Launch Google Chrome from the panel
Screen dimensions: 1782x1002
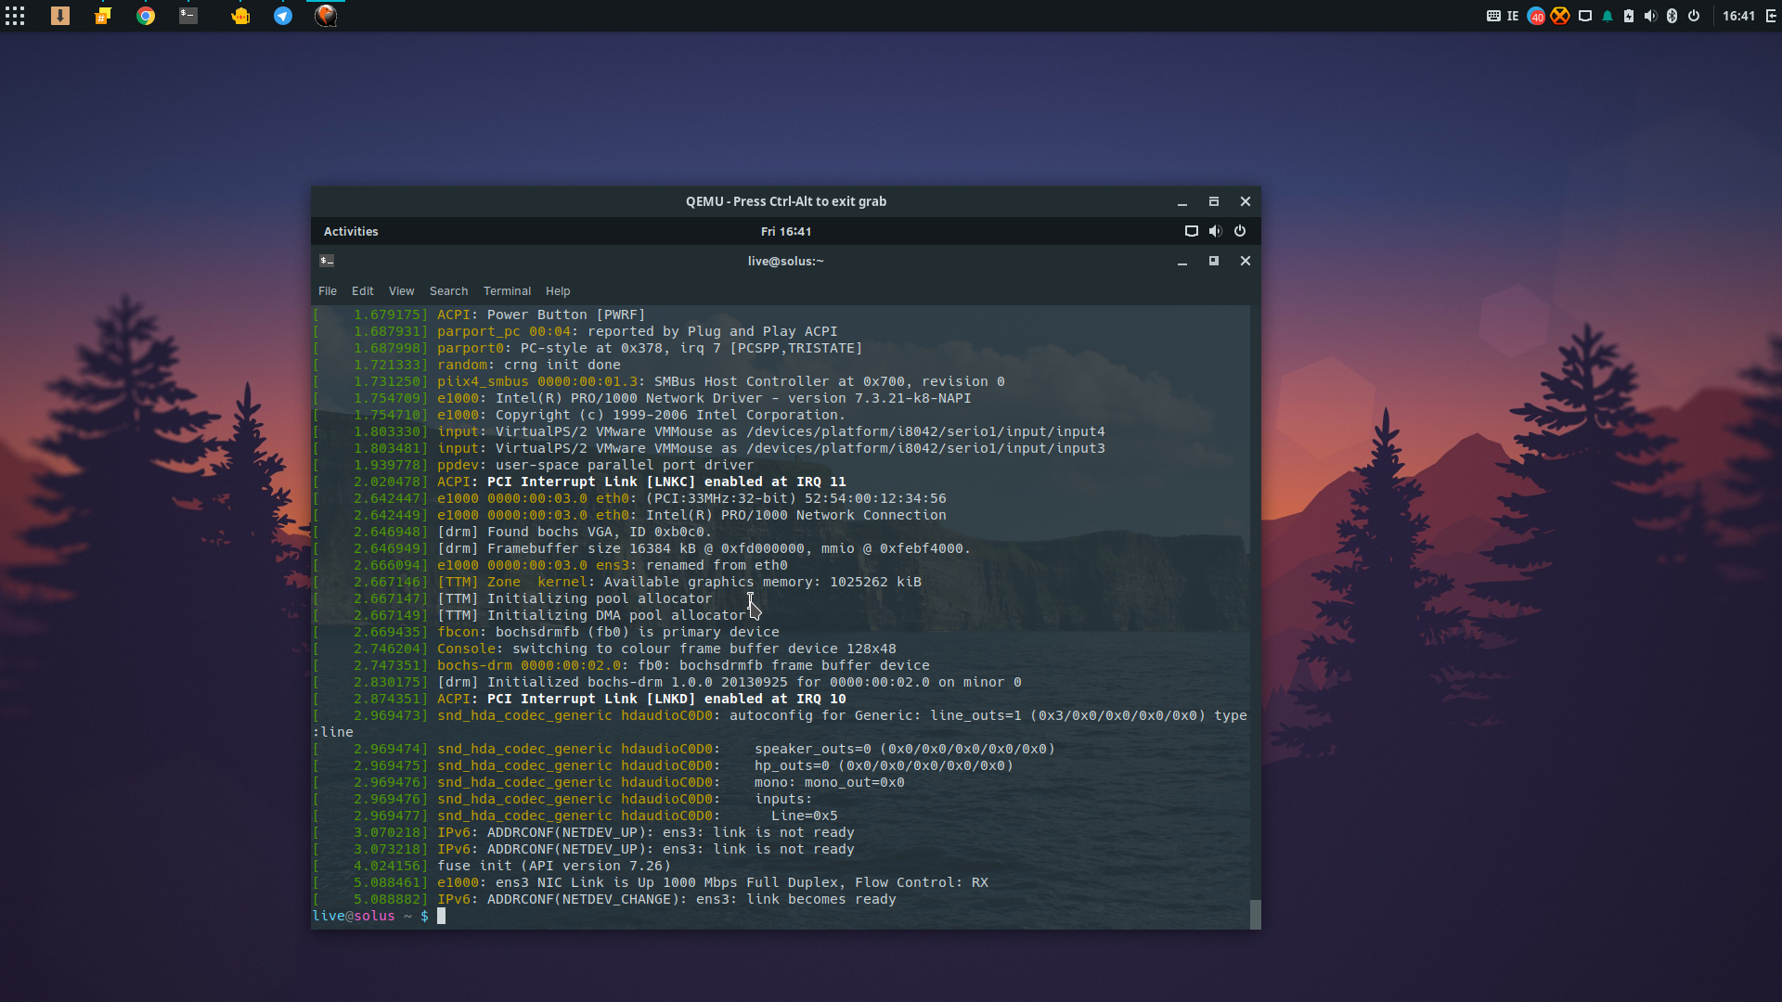146,16
